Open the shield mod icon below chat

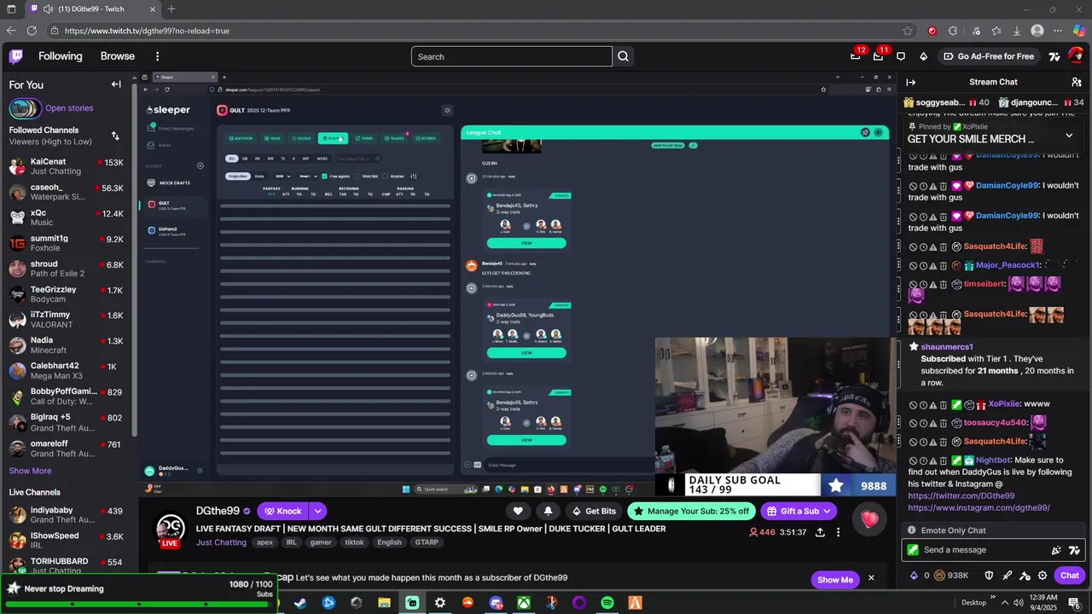[x=990, y=576]
